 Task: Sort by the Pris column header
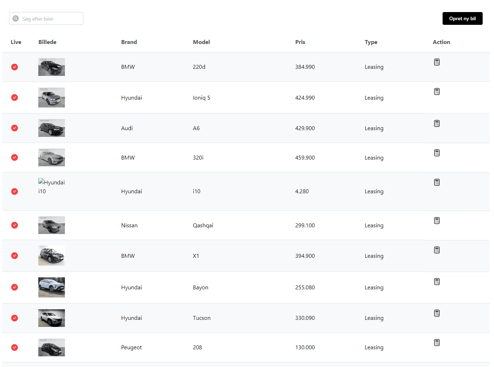pyautogui.click(x=300, y=42)
